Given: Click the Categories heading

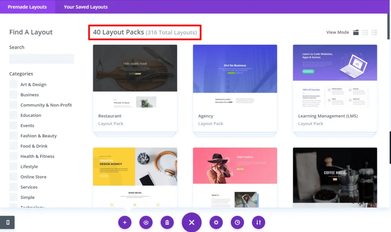Looking at the screenshot, I should click(21, 74).
